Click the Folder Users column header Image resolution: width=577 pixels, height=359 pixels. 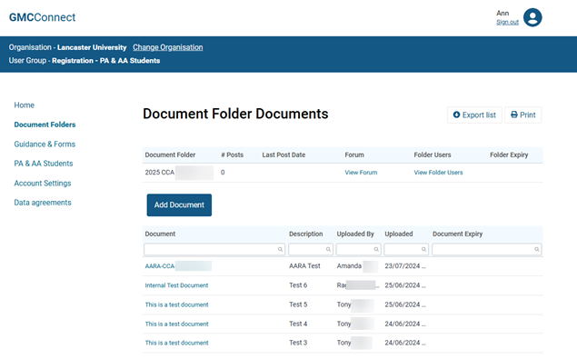(x=433, y=155)
